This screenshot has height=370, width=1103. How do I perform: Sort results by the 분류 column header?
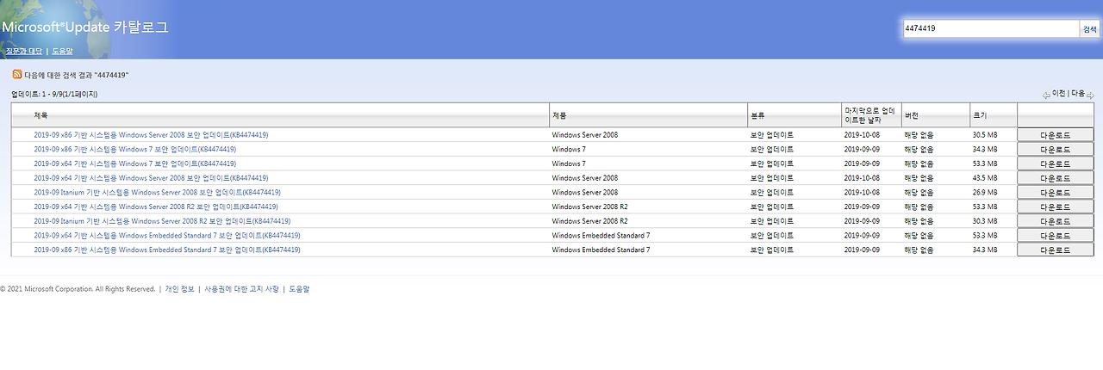757,114
